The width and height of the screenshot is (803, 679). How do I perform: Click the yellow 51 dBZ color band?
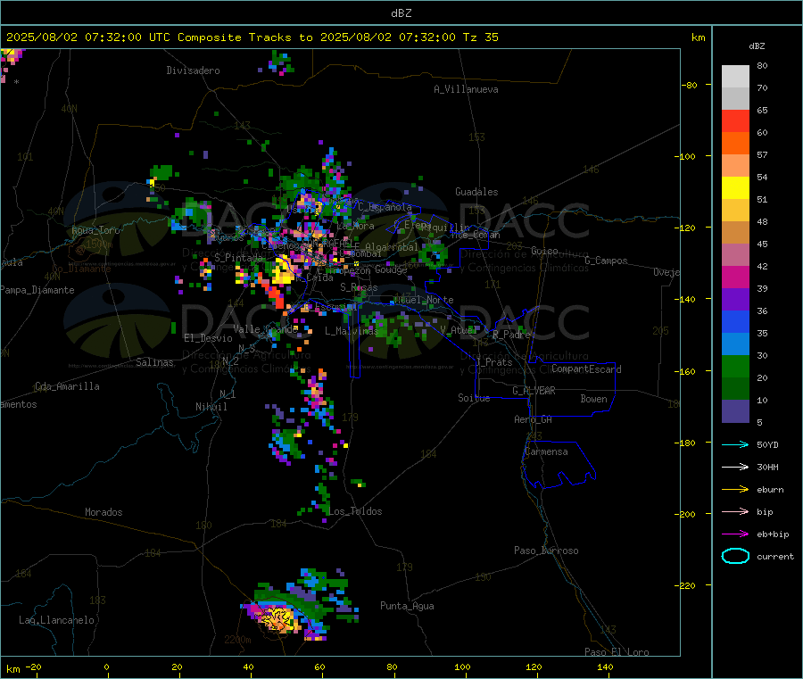(735, 188)
